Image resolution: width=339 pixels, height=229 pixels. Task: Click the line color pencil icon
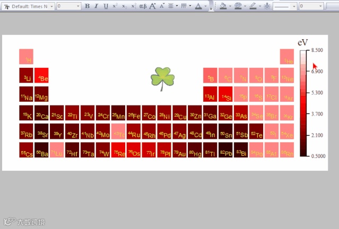(x=253, y=6)
